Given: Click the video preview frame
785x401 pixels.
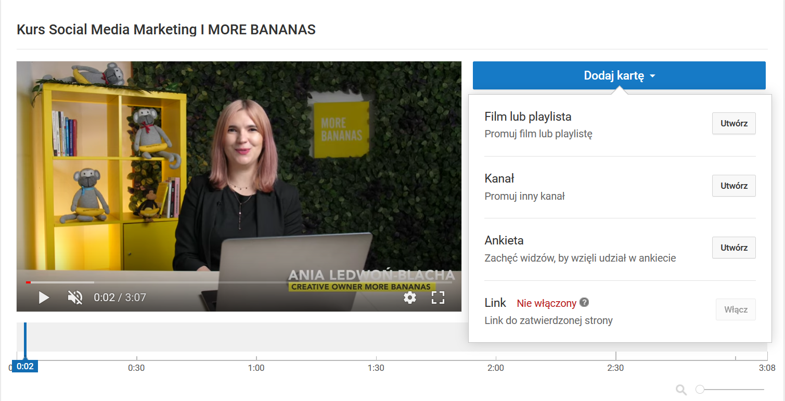Looking at the screenshot, I should pyautogui.click(x=239, y=172).
